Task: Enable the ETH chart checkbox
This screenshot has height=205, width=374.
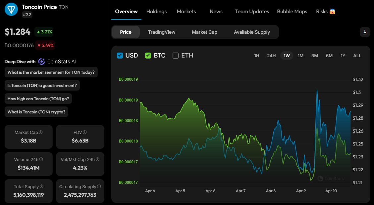Action: click(175, 56)
